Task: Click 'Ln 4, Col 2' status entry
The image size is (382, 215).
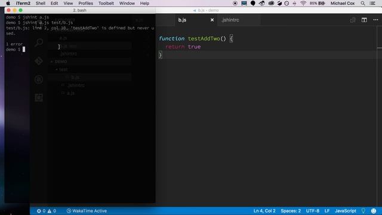Action: point(264,211)
